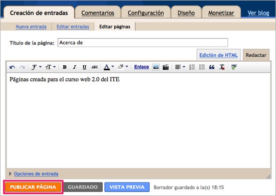Open the text alignment dropdown
The width and height of the screenshot is (276, 196).
click(180, 67)
